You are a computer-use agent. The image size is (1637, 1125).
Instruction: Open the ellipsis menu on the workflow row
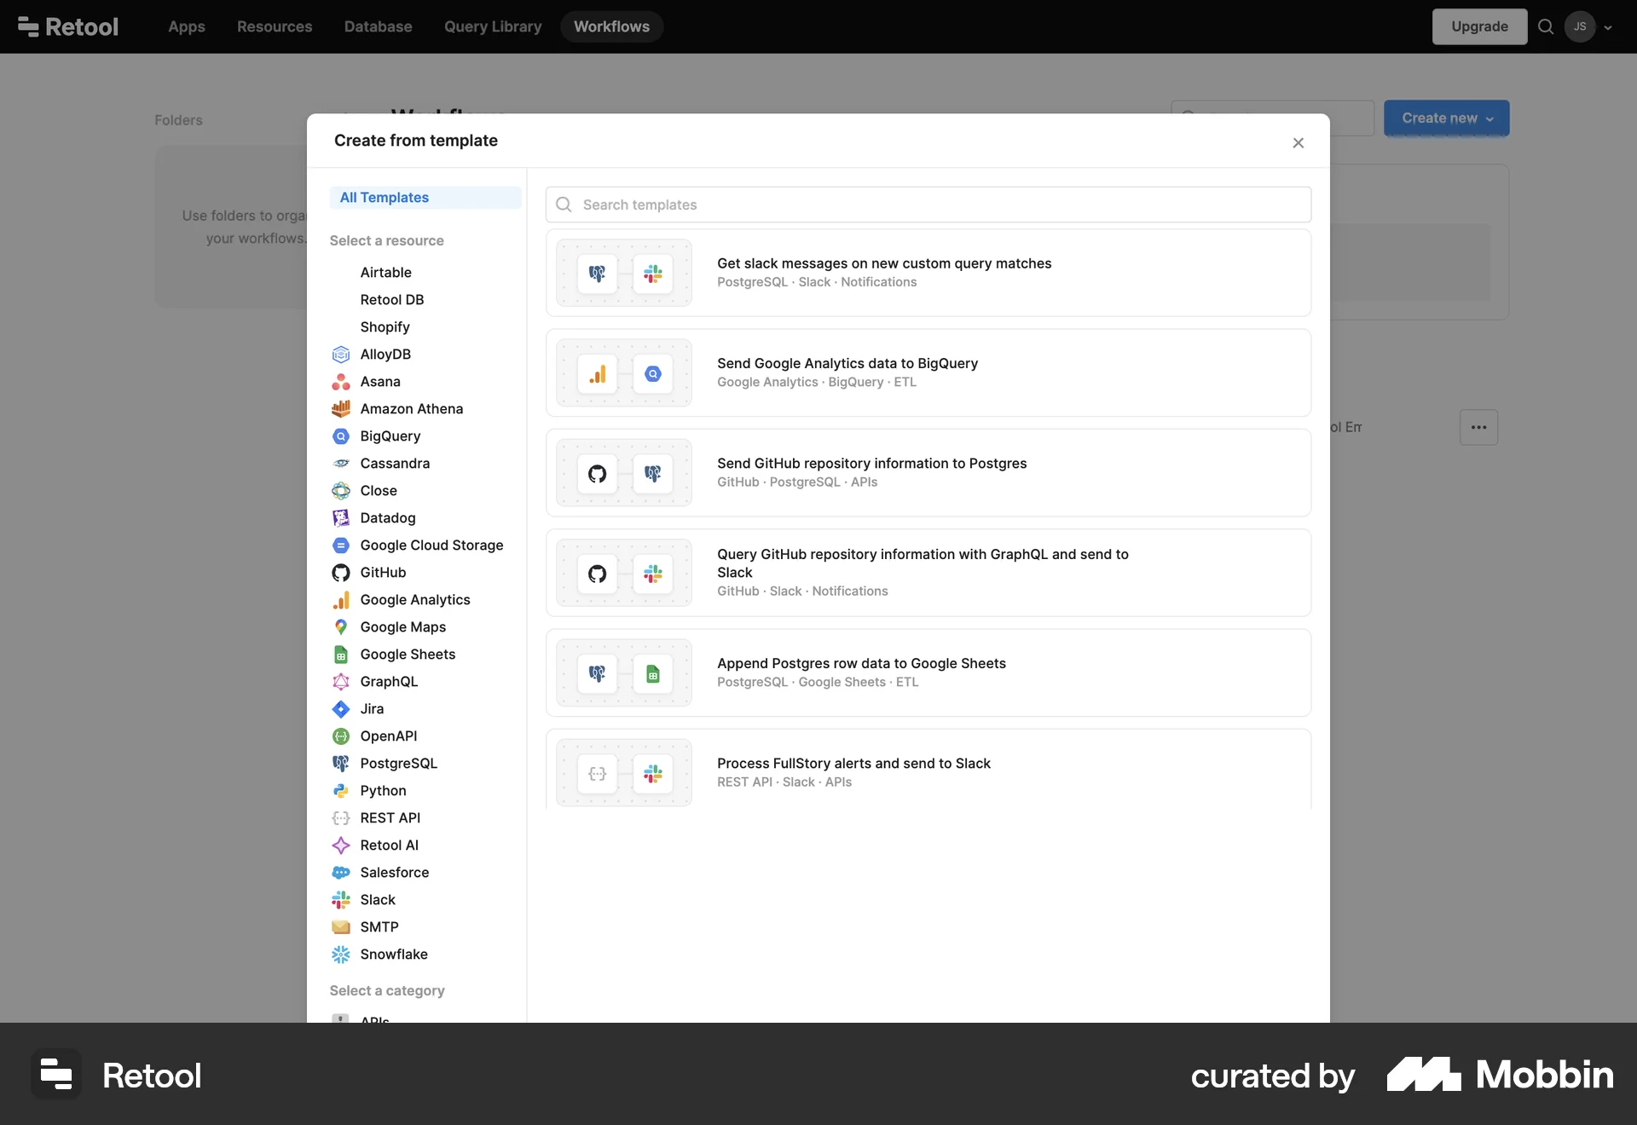(x=1478, y=427)
